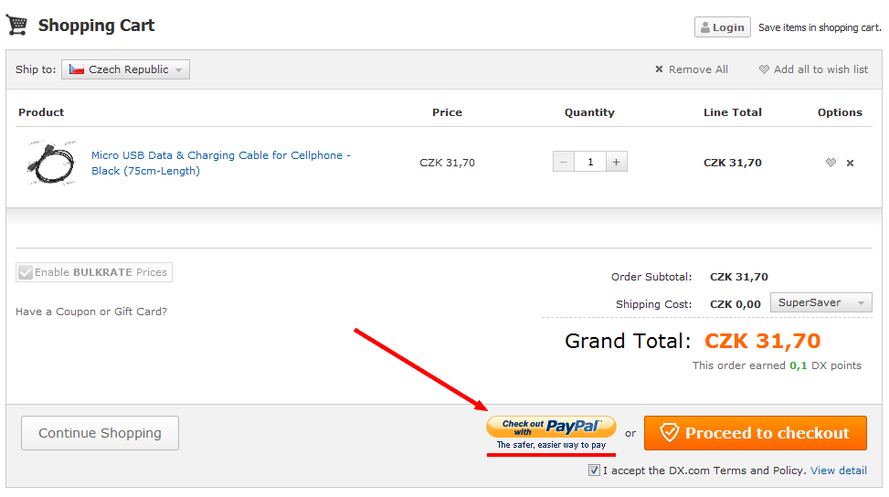889x497 pixels.
Task: Decrease quantity with the minus button
Action: click(x=564, y=162)
